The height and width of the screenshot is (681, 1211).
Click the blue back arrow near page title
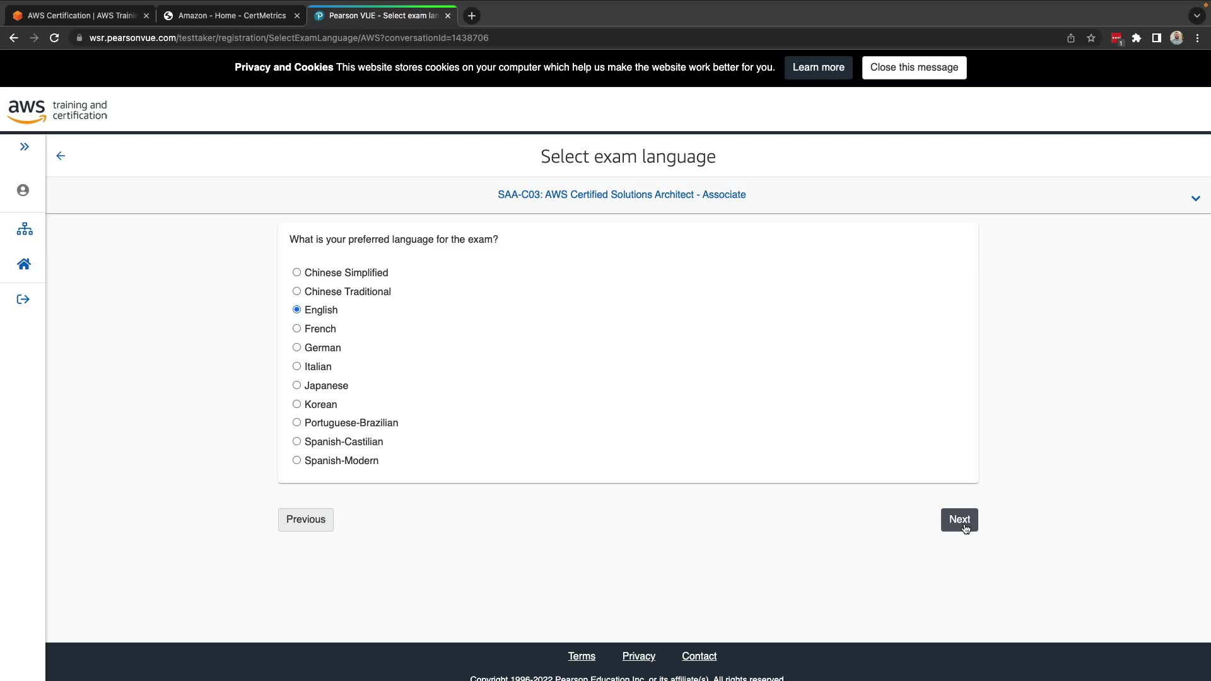61,156
